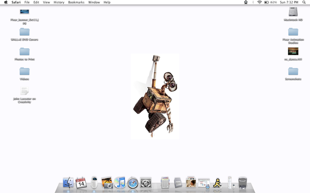Screen dimensions: 310x193
Task: Click the Spotlight magnifying glass
Action: click(305, 2)
